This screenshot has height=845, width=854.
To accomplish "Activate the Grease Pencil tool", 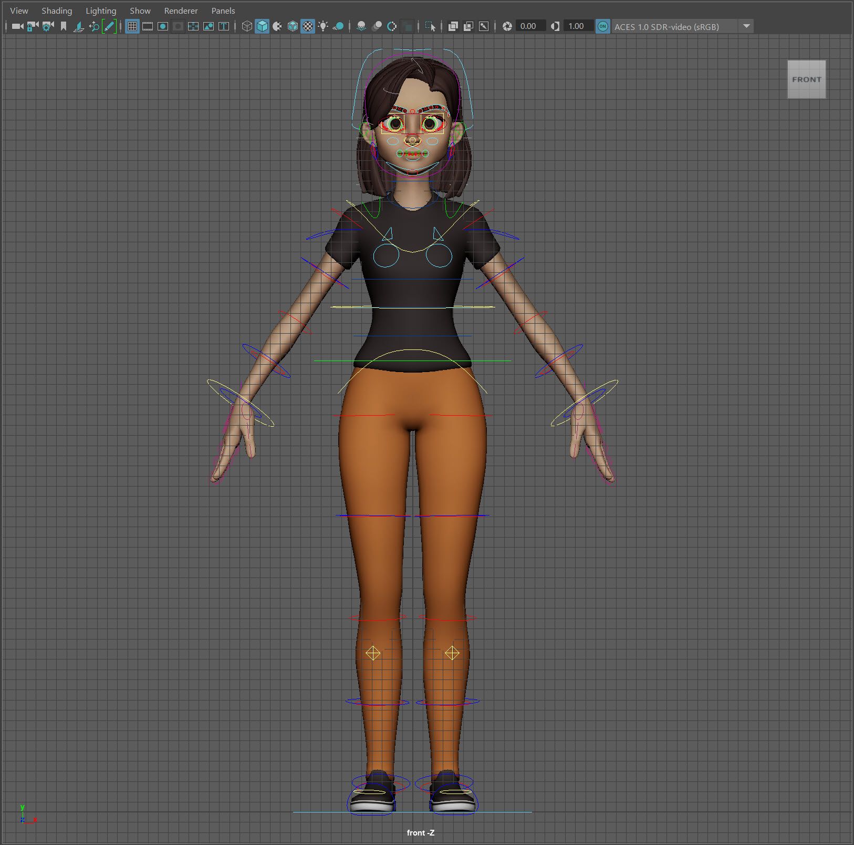I will 109,26.
